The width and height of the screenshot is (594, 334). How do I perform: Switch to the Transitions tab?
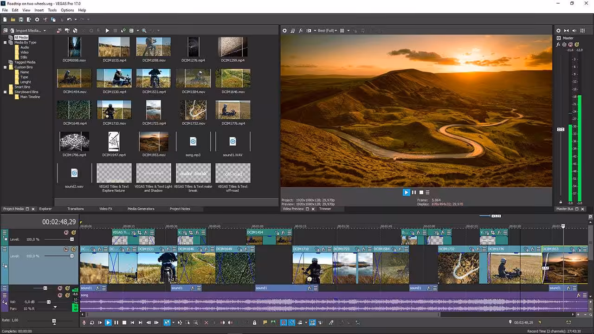[76, 209]
